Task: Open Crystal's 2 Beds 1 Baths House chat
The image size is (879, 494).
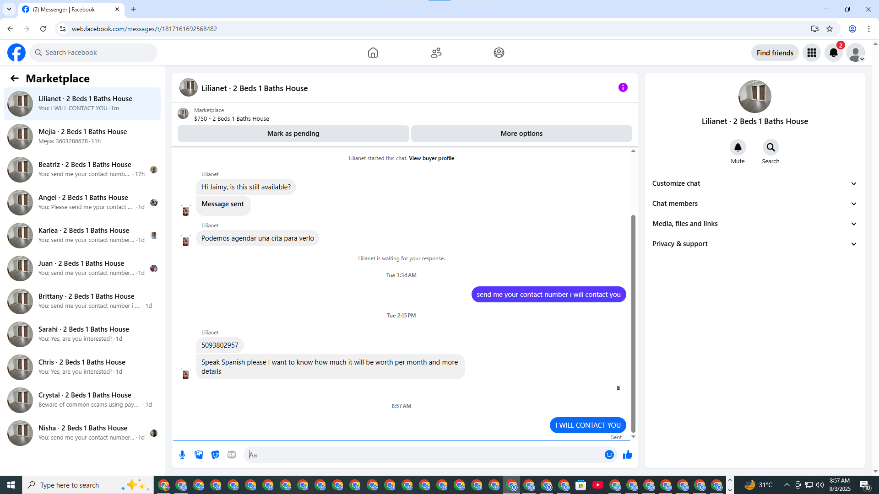Action: pos(82,400)
